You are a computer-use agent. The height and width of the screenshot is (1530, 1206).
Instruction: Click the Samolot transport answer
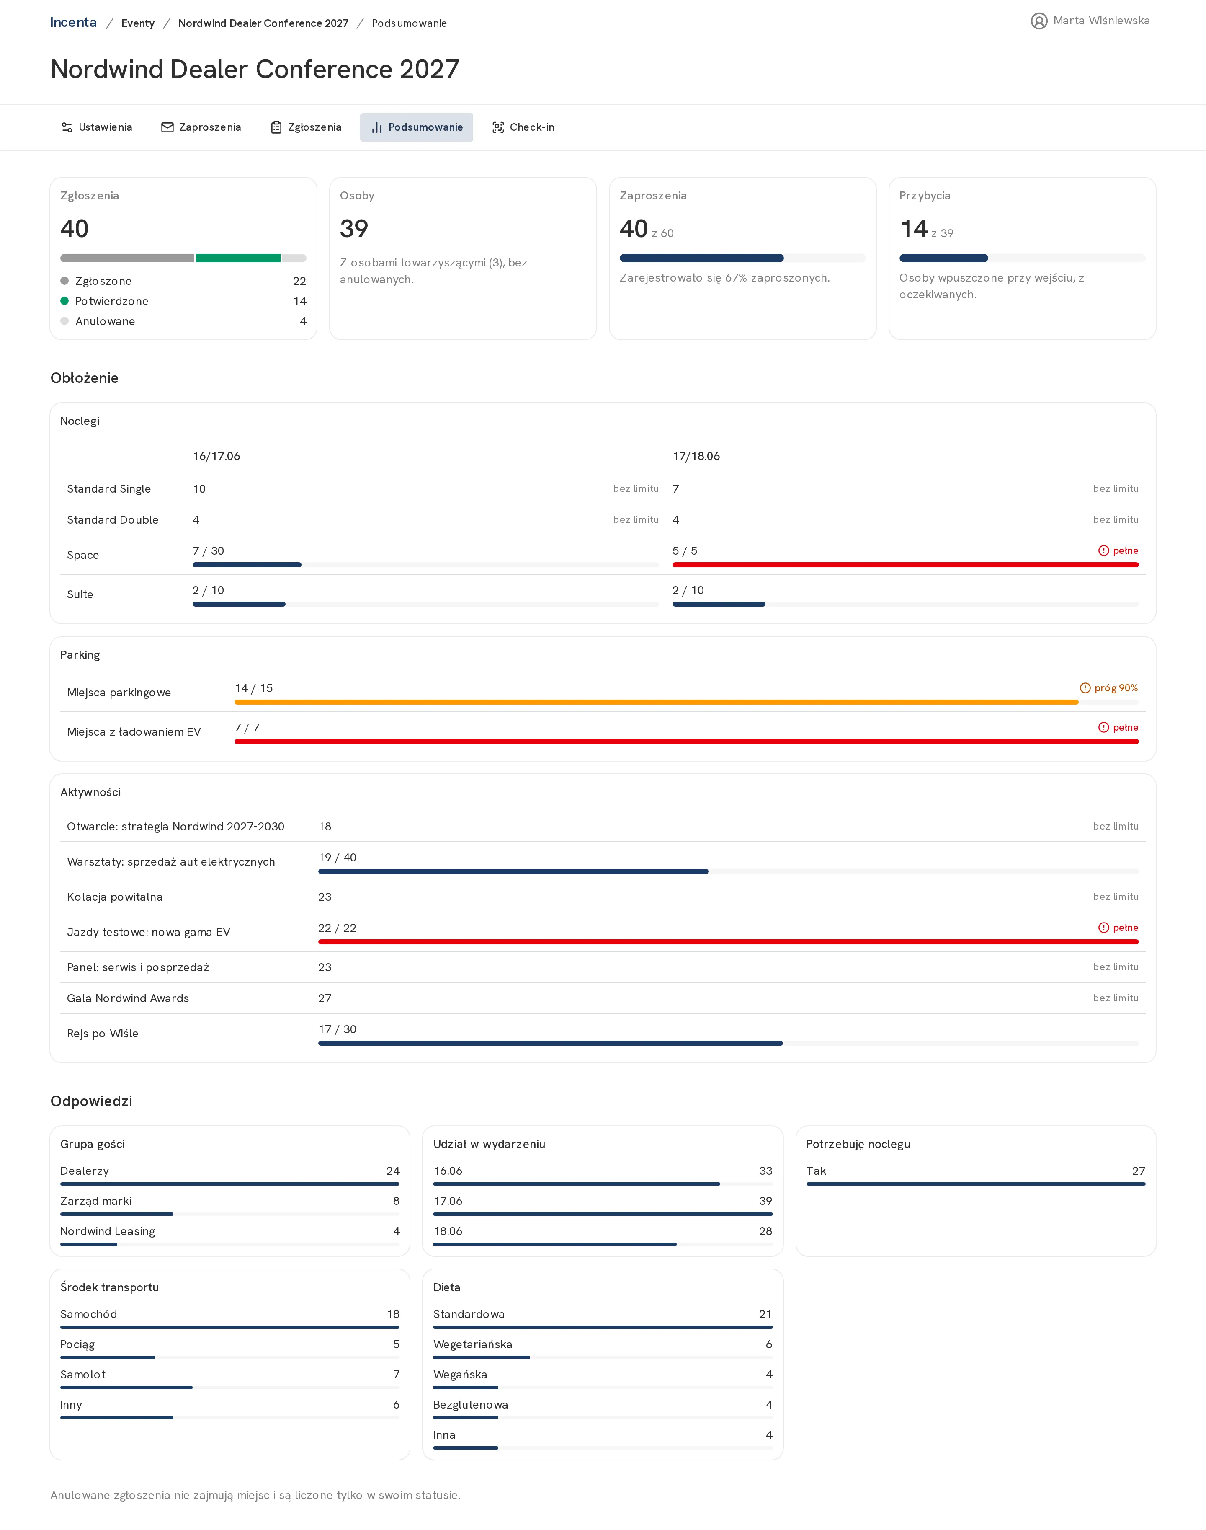(229, 1378)
